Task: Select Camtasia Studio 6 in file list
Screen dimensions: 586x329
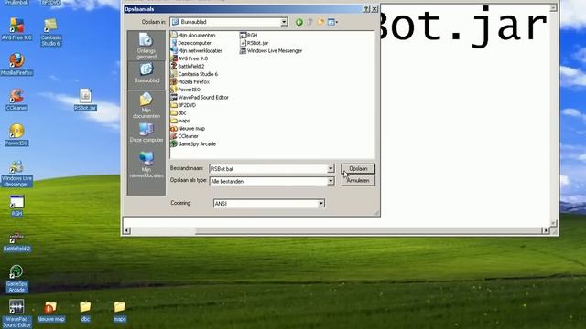Action: coord(194,74)
